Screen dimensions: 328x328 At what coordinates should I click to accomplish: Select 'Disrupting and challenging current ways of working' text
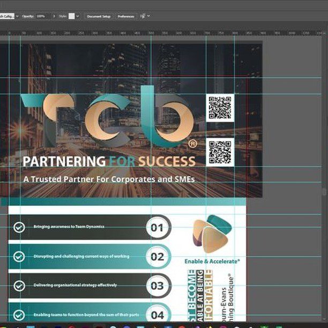click(81, 256)
